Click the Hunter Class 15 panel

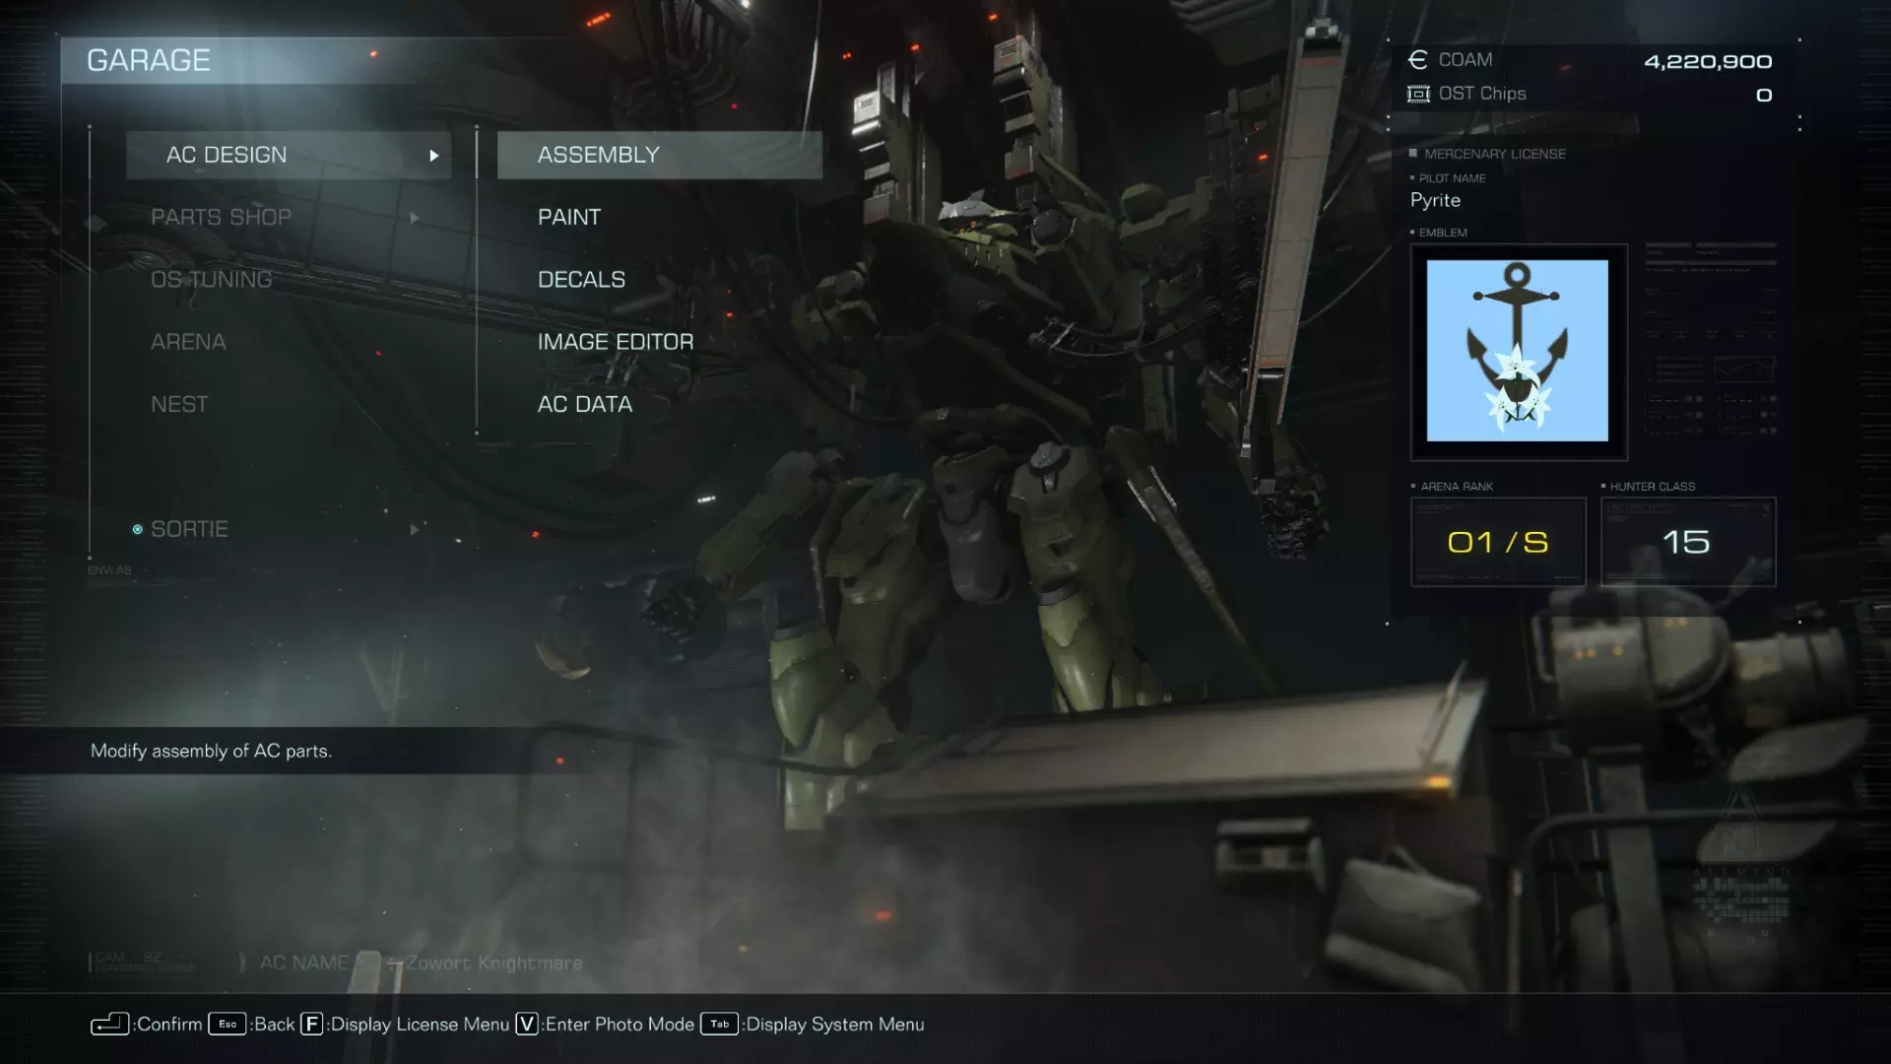point(1687,542)
